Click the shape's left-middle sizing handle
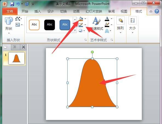Viewport: 162px width, 124px height. (x=68, y=83)
